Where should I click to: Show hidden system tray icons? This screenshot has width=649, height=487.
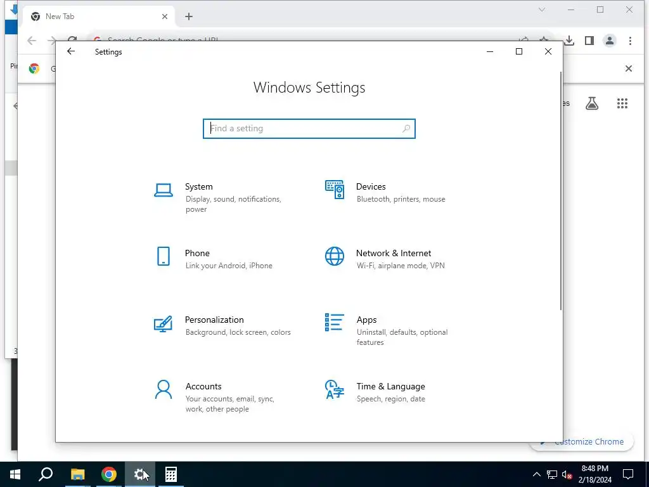tap(536, 474)
